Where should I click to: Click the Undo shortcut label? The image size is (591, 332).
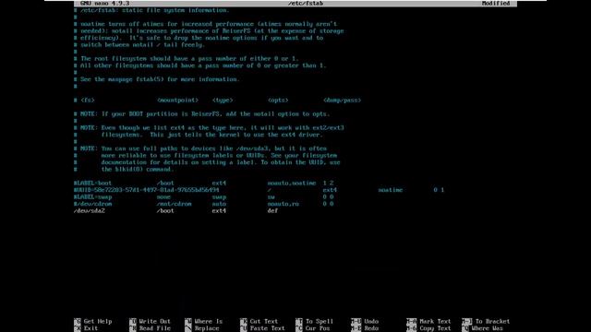click(371, 322)
